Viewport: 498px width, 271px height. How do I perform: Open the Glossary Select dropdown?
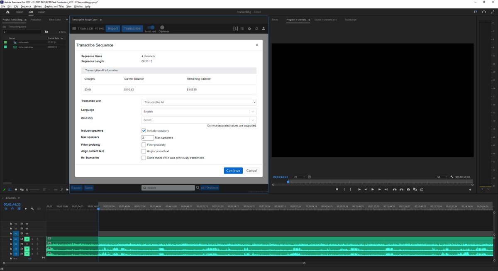[x=199, y=120]
